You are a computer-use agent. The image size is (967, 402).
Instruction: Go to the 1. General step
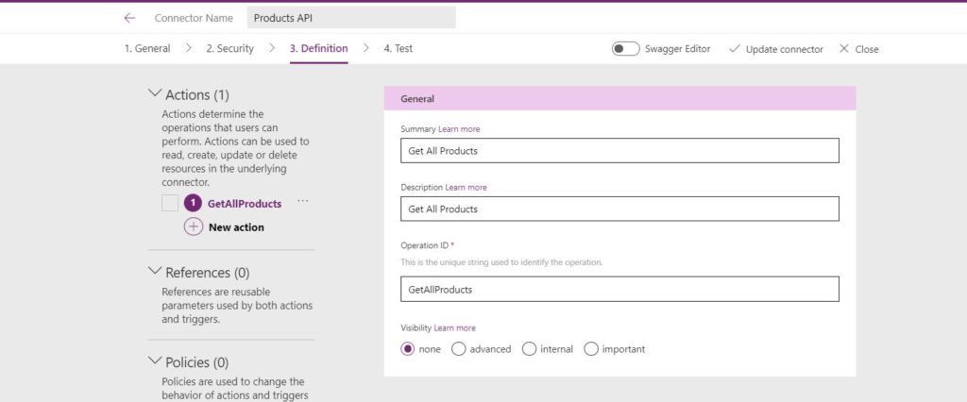pyautogui.click(x=147, y=48)
